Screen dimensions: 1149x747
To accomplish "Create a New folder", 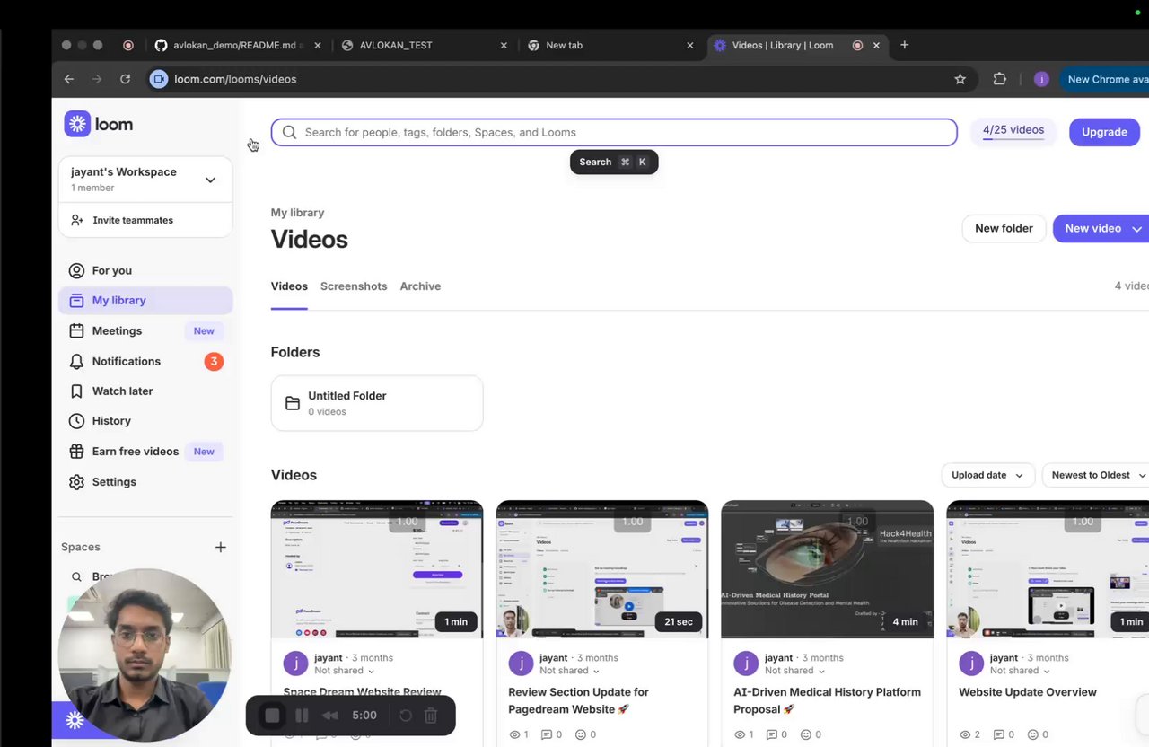I will pyautogui.click(x=1004, y=228).
